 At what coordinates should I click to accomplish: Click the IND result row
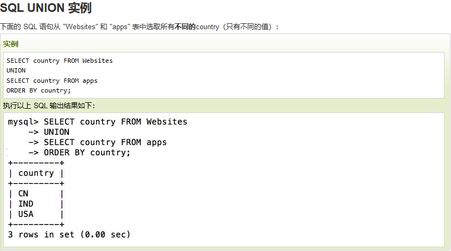coord(36,204)
